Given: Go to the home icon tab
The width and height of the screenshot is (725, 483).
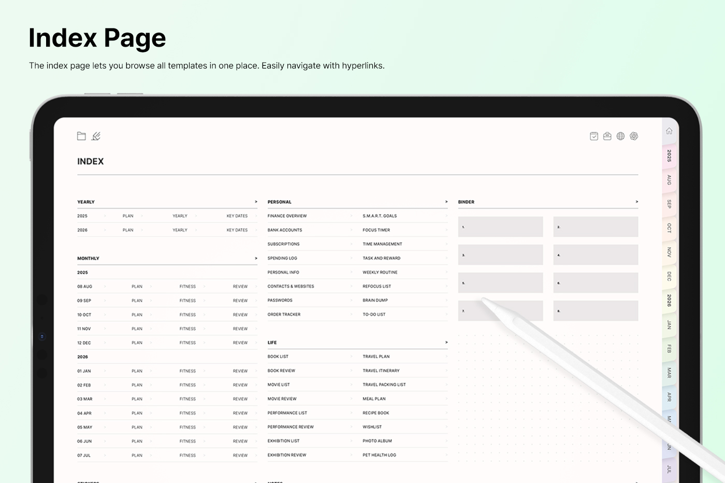Looking at the screenshot, I should point(669,131).
